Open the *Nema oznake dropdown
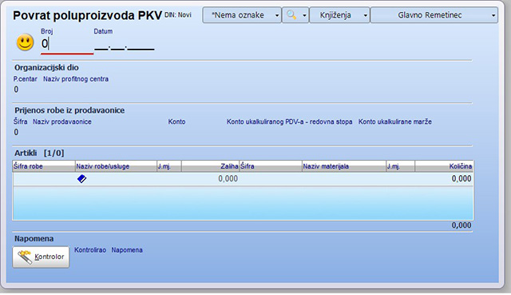This screenshot has width=511, height=295. click(242, 15)
